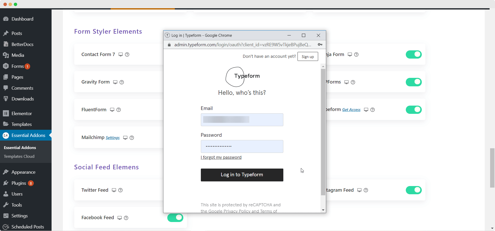
Task: Click the Tools wrench icon
Action: coord(6,205)
